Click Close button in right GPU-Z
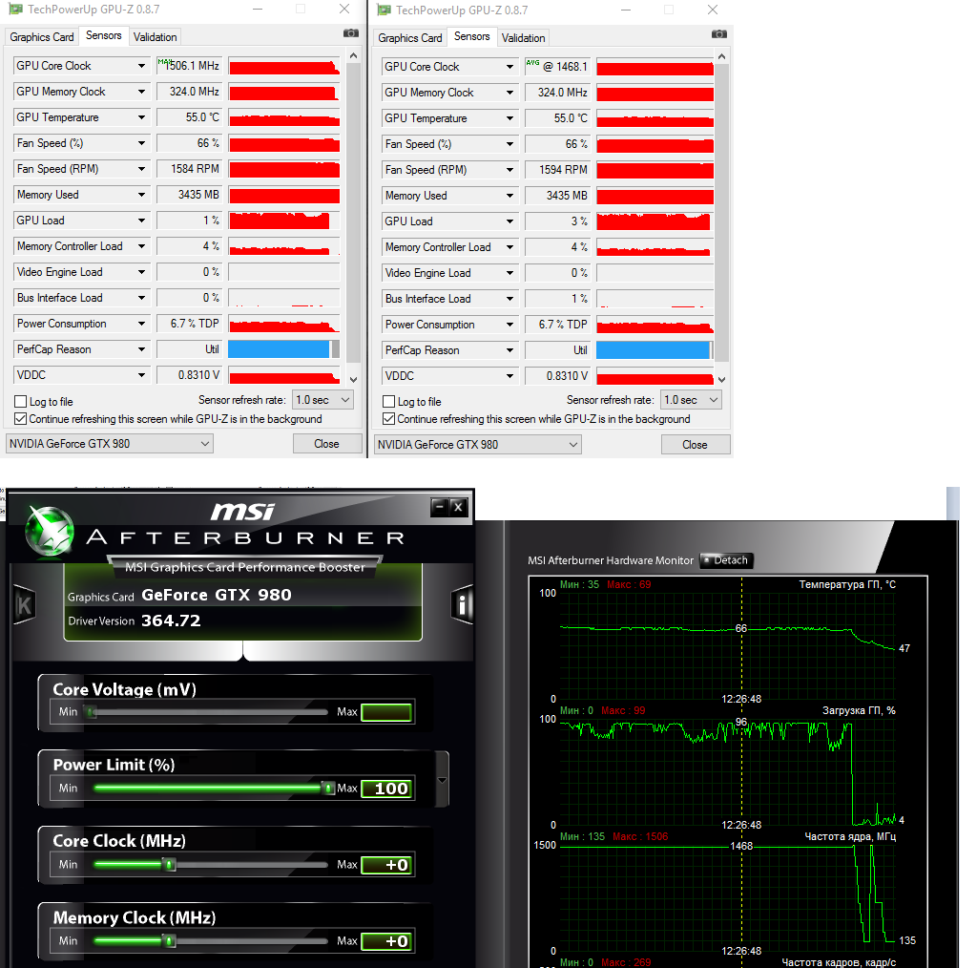Screen dimensions: 977x968 pyautogui.click(x=695, y=445)
